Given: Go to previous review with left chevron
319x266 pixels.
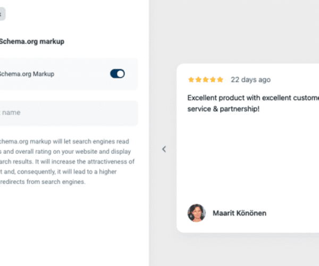Looking at the screenshot, I should pyautogui.click(x=164, y=149).
